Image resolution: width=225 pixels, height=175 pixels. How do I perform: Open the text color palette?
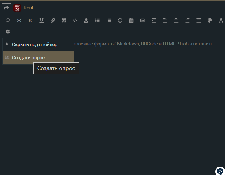point(210,21)
